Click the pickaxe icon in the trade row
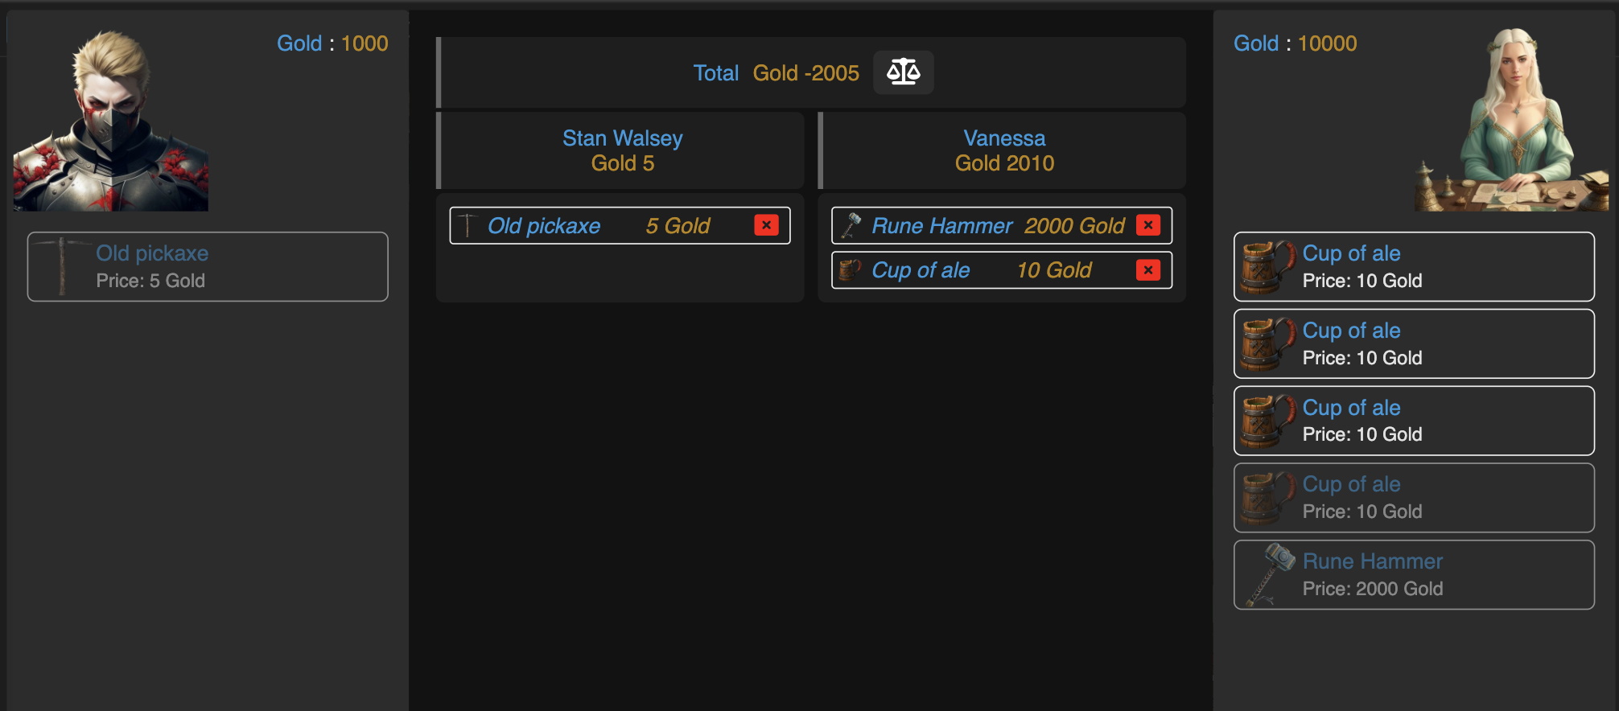Image resolution: width=1619 pixels, height=711 pixels. click(468, 226)
